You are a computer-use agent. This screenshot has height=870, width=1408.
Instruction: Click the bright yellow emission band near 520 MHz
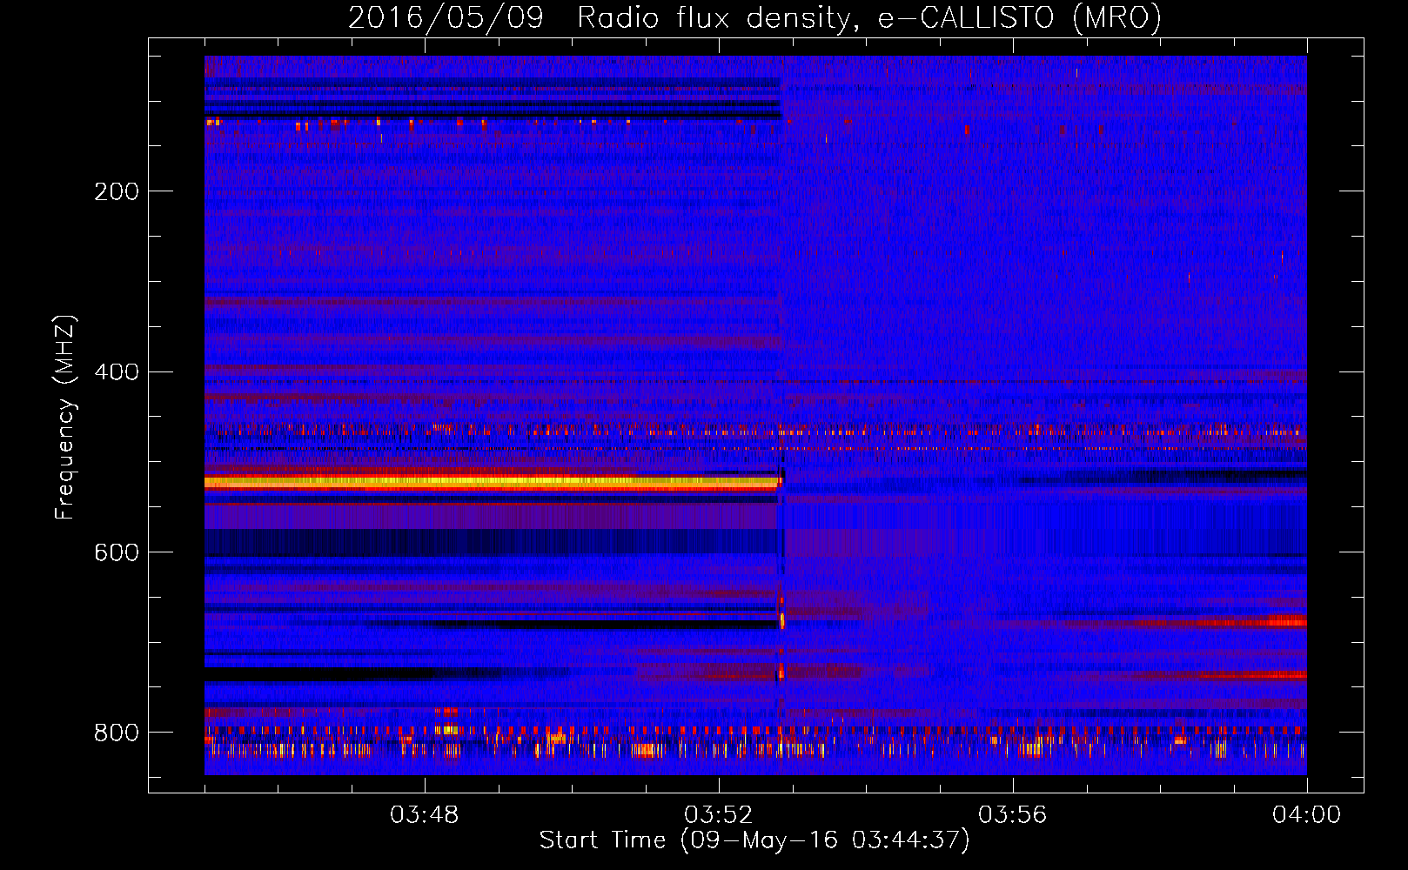(x=492, y=481)
